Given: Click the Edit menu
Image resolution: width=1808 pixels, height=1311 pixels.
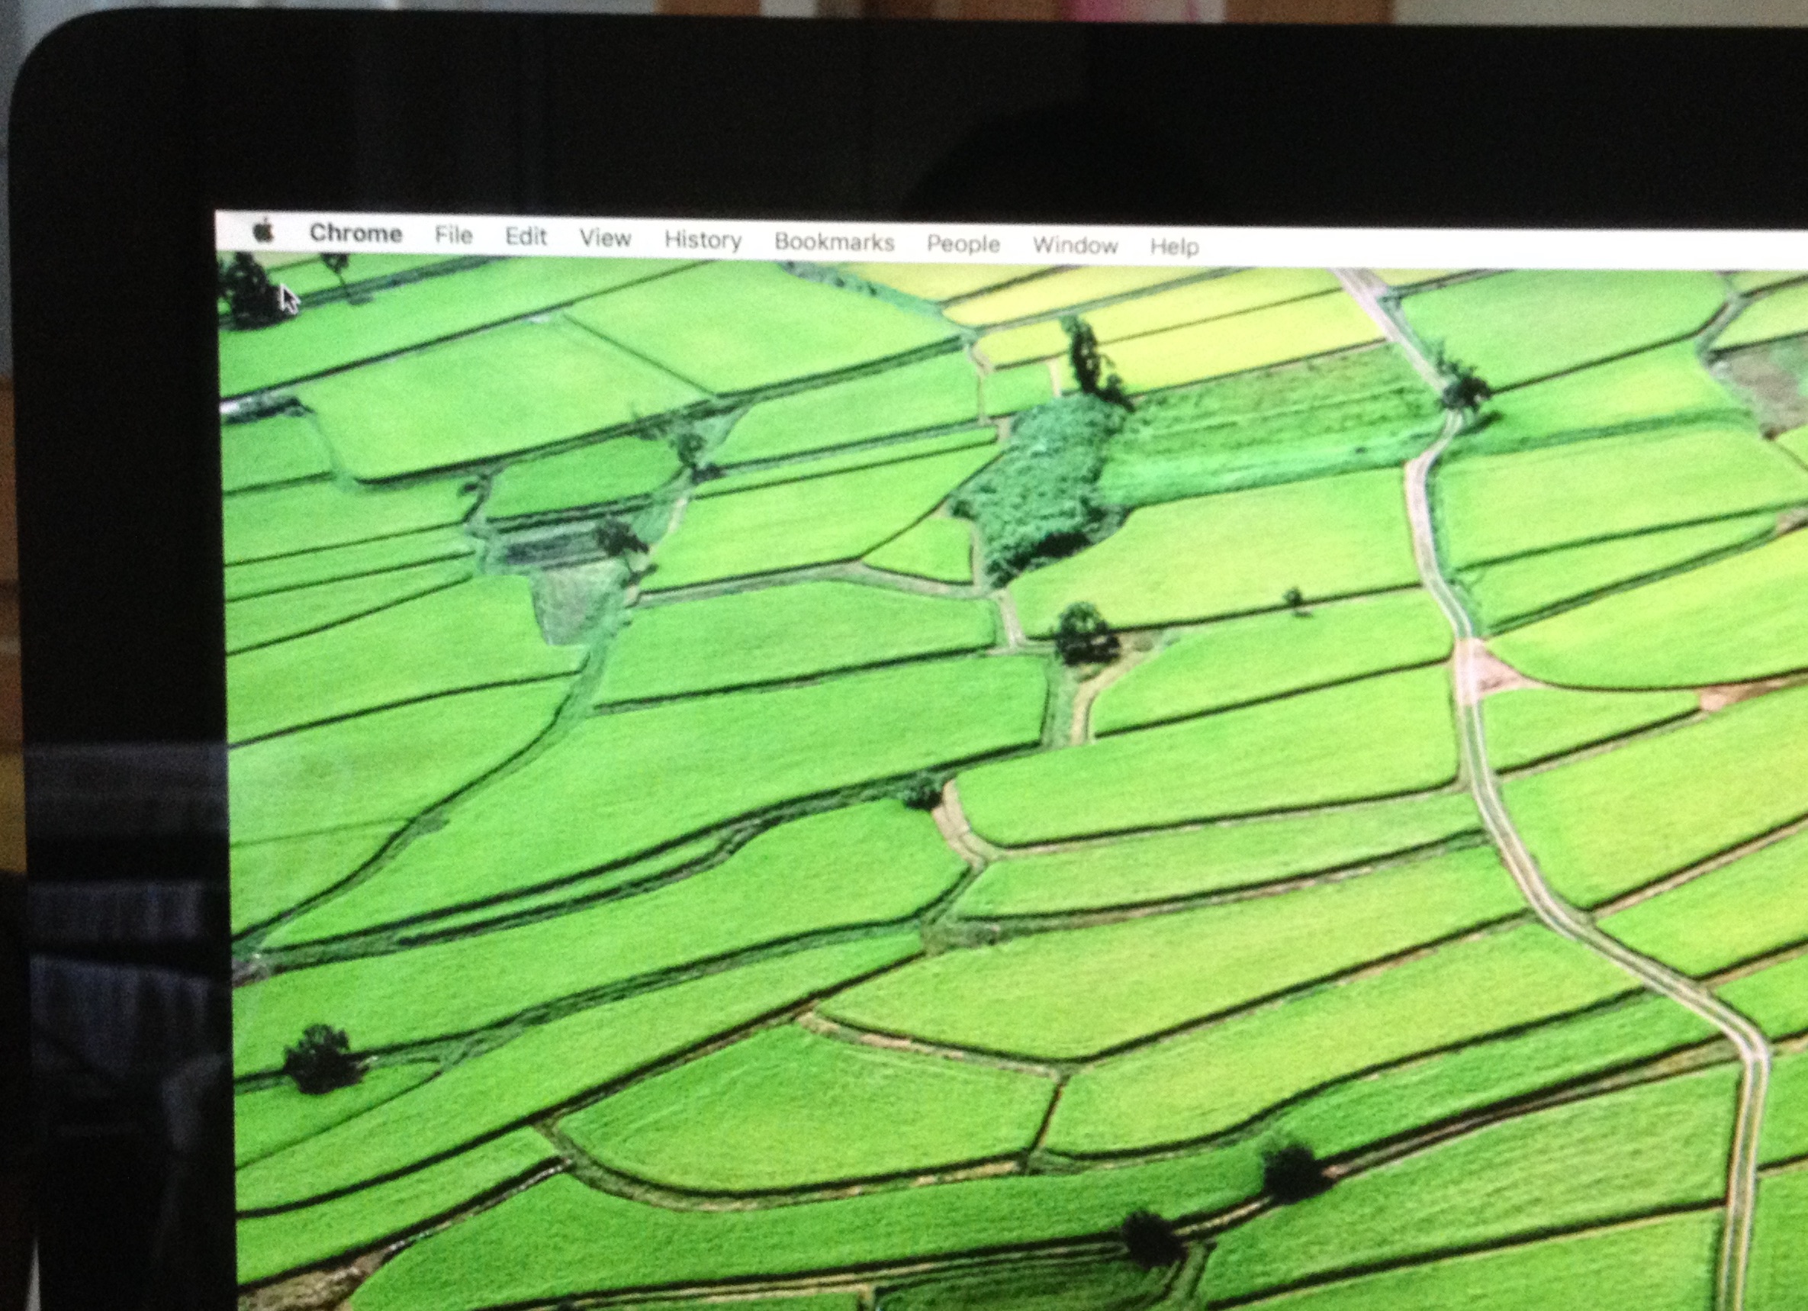Looking at the screenshot, I should pyautogui.click(x=526, y=237).
